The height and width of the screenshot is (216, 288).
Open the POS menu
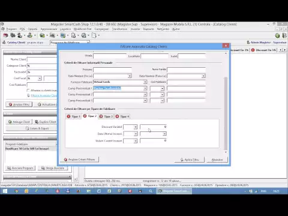[x=22, y=29]
